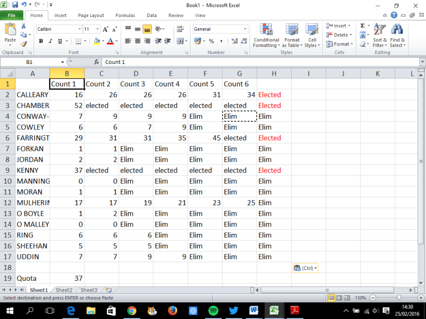
Task: Switch to the Formulas ribbon tab
Action: [125, 15]
